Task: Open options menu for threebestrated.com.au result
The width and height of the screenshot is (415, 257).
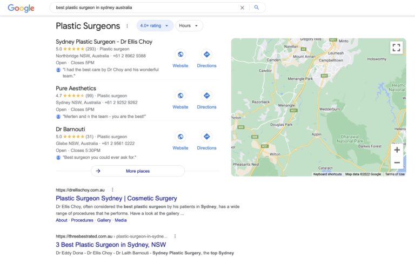Action: click(175, 236)
